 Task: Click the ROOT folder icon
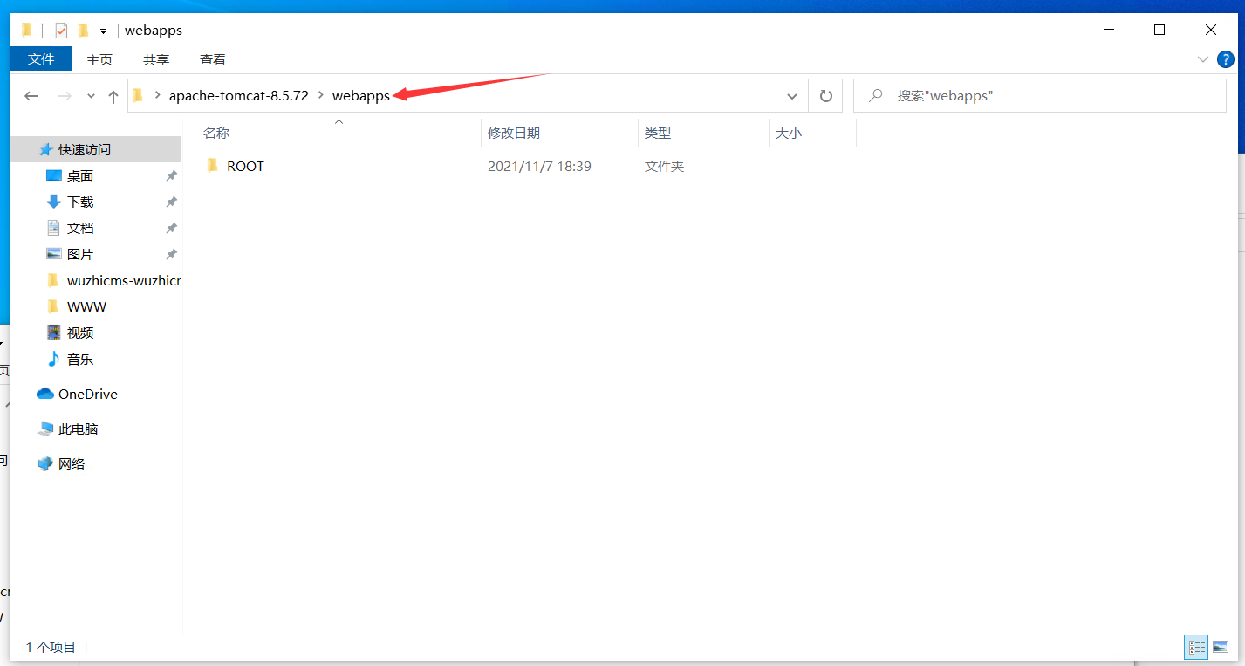[212, 165]
